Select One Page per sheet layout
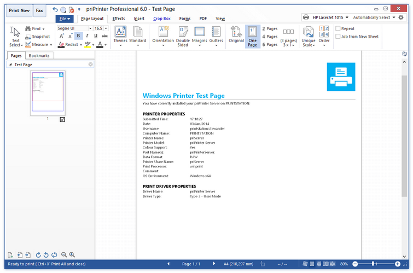The width and height of the screenshot is (413, 273). point(252,37)
